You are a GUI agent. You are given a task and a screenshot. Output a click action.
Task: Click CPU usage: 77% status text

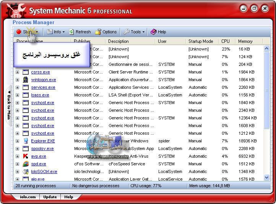pyautogui.click(x=146, y=186)
